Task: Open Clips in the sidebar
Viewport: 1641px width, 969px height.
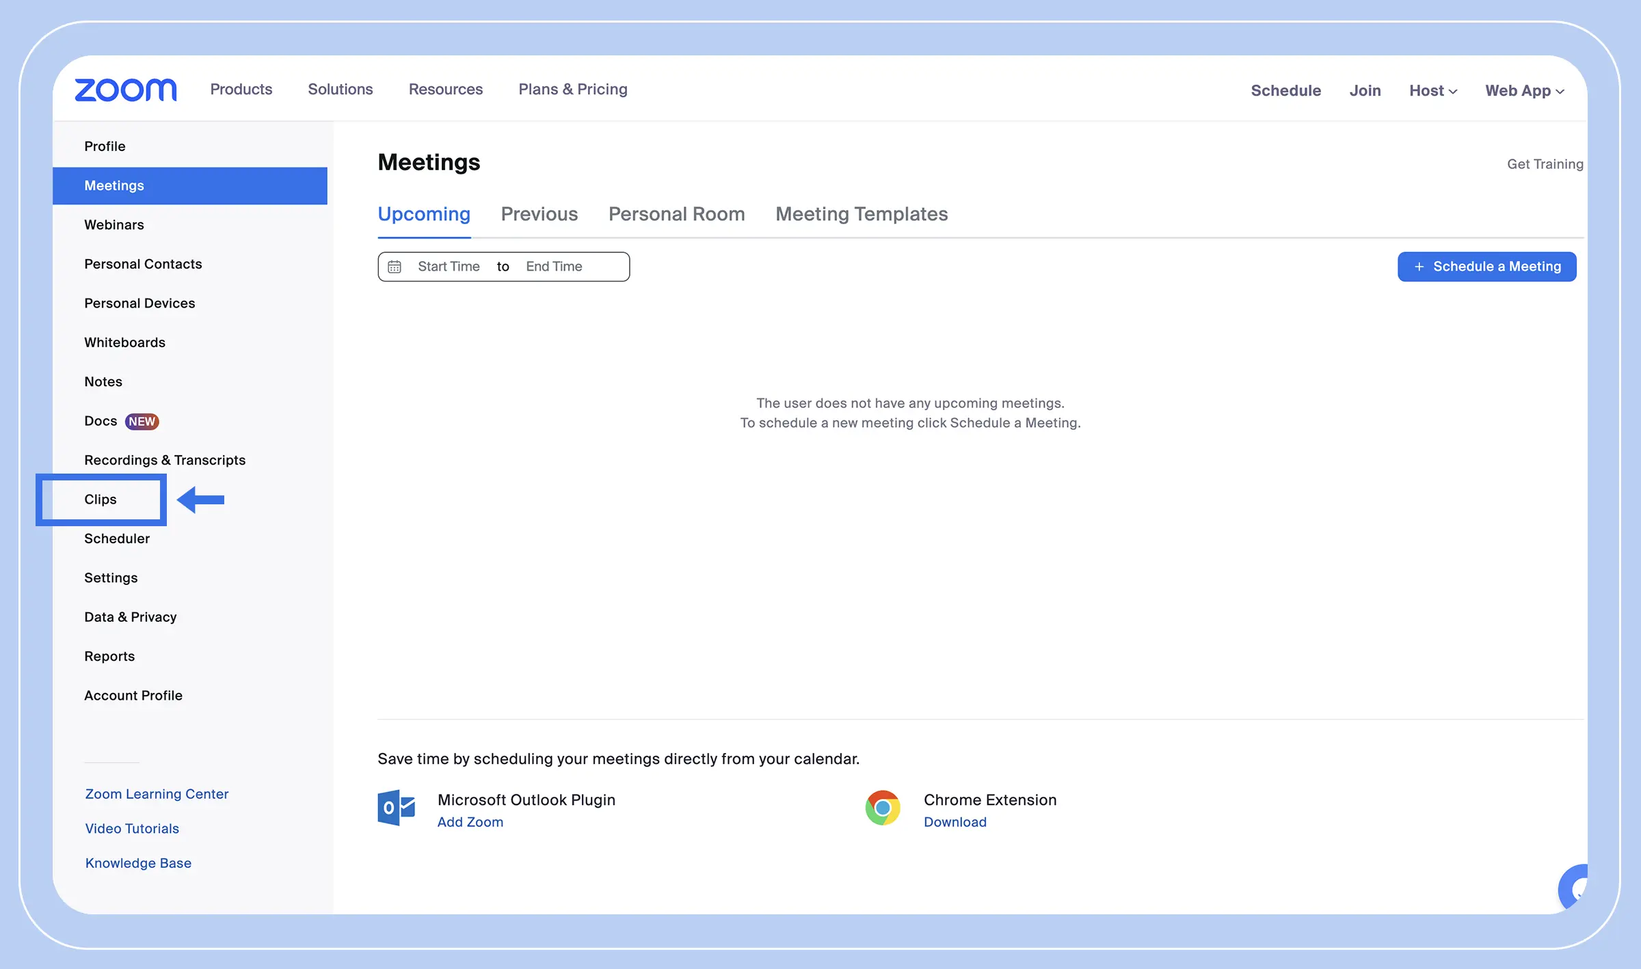Action: [x=101, y=500]
